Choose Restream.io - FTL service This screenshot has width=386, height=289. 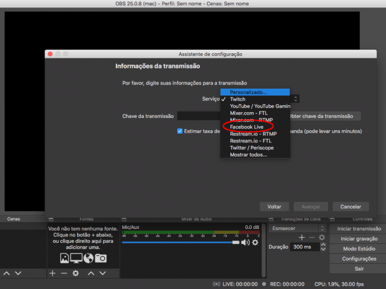point(255,141)
